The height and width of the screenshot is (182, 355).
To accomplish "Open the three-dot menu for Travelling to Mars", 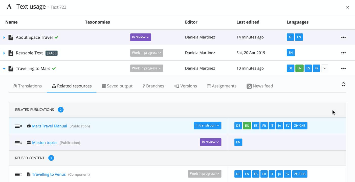I will pos(343,68).
